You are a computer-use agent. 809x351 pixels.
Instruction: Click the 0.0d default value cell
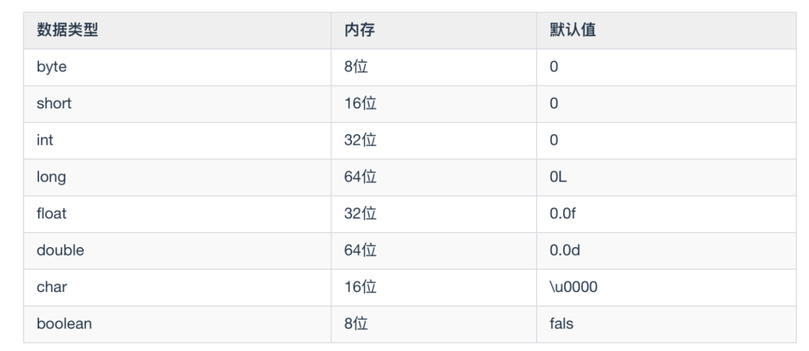coord(565,251)
